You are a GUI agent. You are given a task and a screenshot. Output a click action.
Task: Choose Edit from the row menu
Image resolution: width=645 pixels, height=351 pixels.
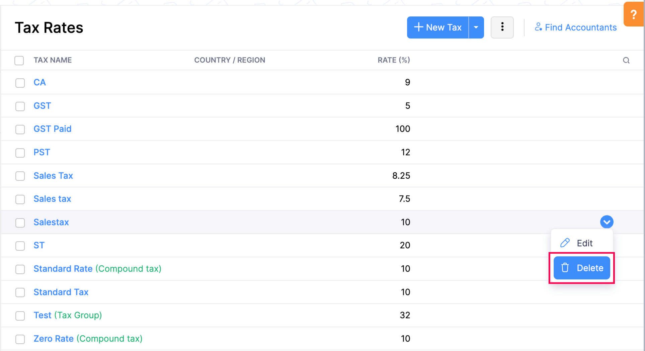click(x=584, y=243)
